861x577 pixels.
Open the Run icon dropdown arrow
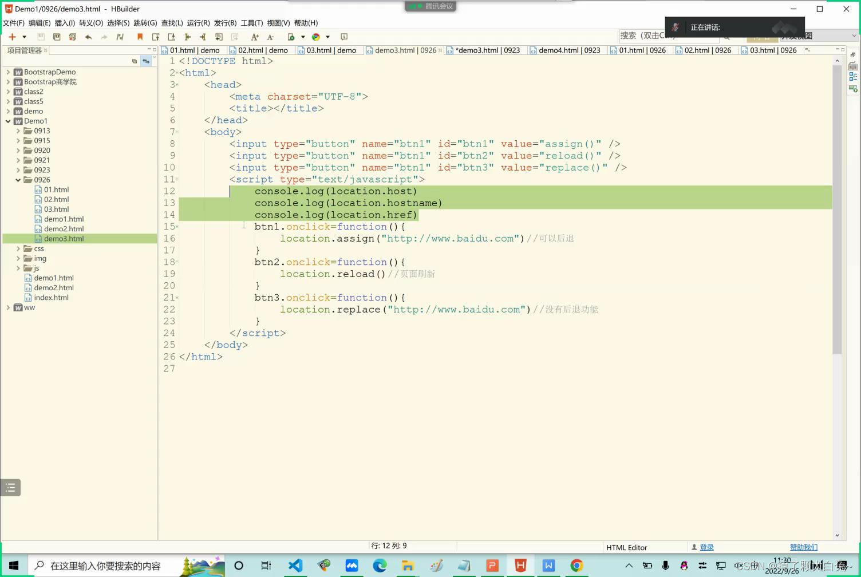(303, 37)
